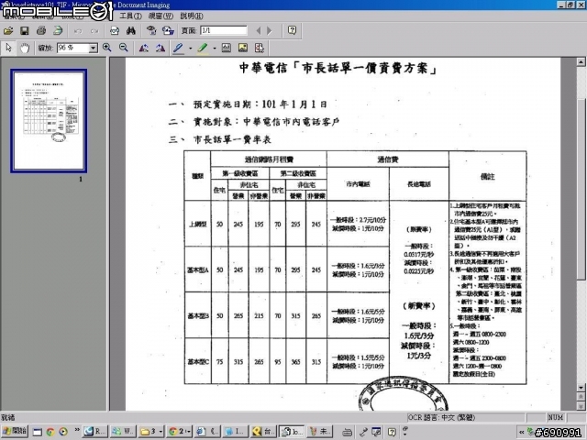Click the '長途電話' column header
Screen dimensions: 587x440
(x=419, y=184)
